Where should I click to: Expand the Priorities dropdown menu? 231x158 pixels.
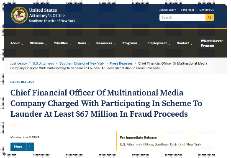point(62,43)
